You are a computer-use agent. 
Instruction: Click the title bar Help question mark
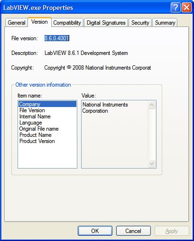(176, 7)
